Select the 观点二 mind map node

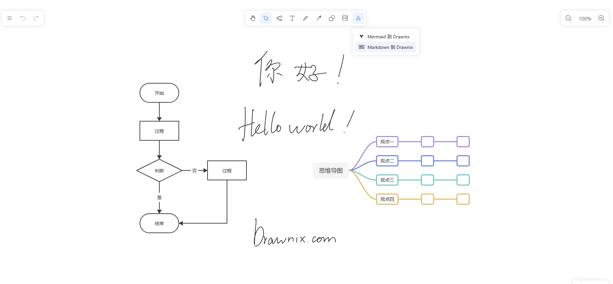[x=387, y=161]
